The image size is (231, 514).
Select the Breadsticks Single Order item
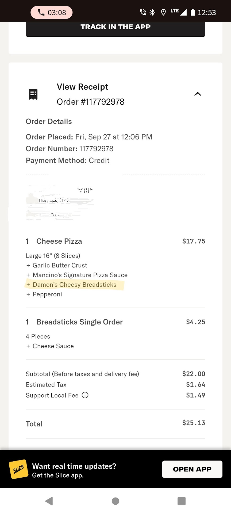pos(79,322)
